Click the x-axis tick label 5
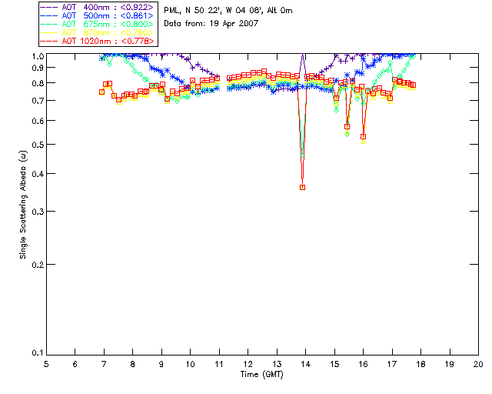Viewport: 492px width, 394px height. [x=46, y=364]
